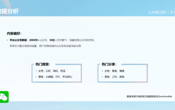The width and height of the screenshot is (175, 110).
Task: Select the 内容偏好 heading
Action: [14, 33]
